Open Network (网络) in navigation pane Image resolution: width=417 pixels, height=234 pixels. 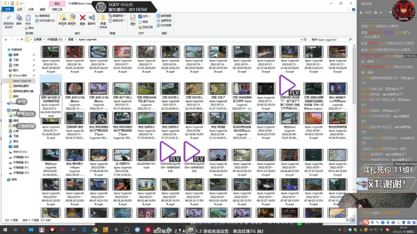coord(12,179)
